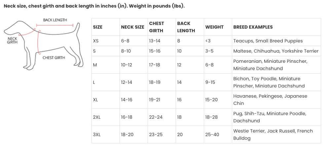Click chest girth value 19-21

coord(155,100)
